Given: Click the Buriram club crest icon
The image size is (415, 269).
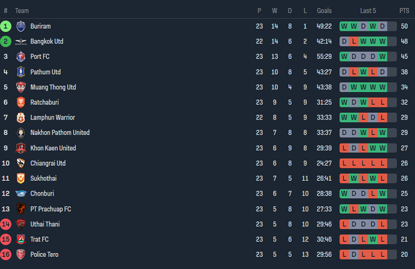Looking at the screenshot, I should 21,26.
